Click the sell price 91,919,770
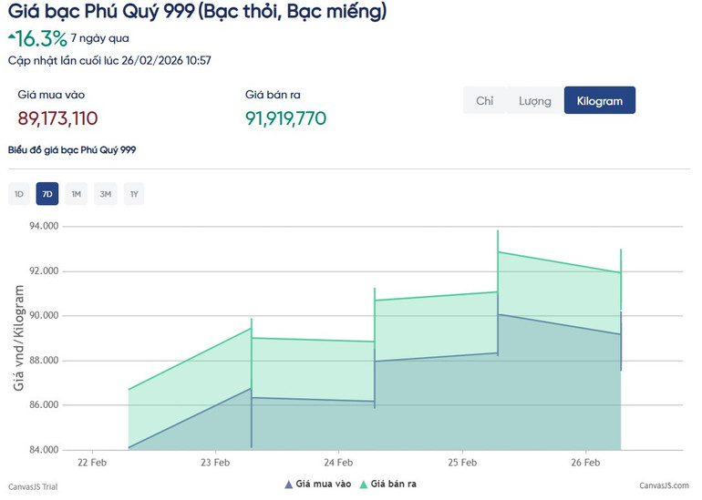Image resolution: width=702 pixels, height=500 pixels. tap(285, 119)
